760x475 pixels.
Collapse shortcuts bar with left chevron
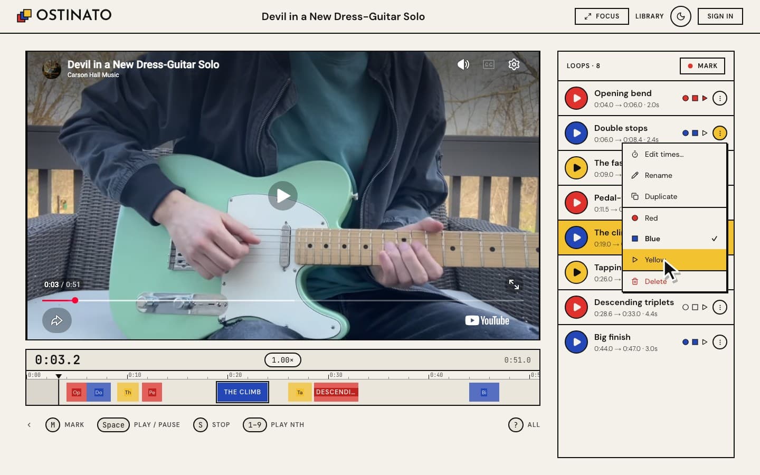tap(29, 425)
